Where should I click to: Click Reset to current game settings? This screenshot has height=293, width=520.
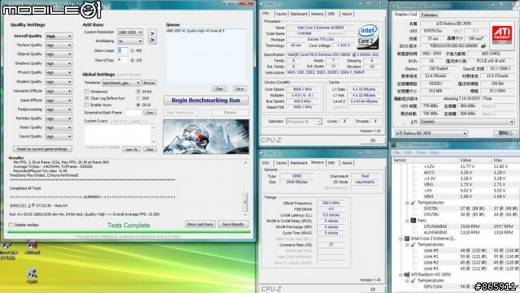[42, 149]
